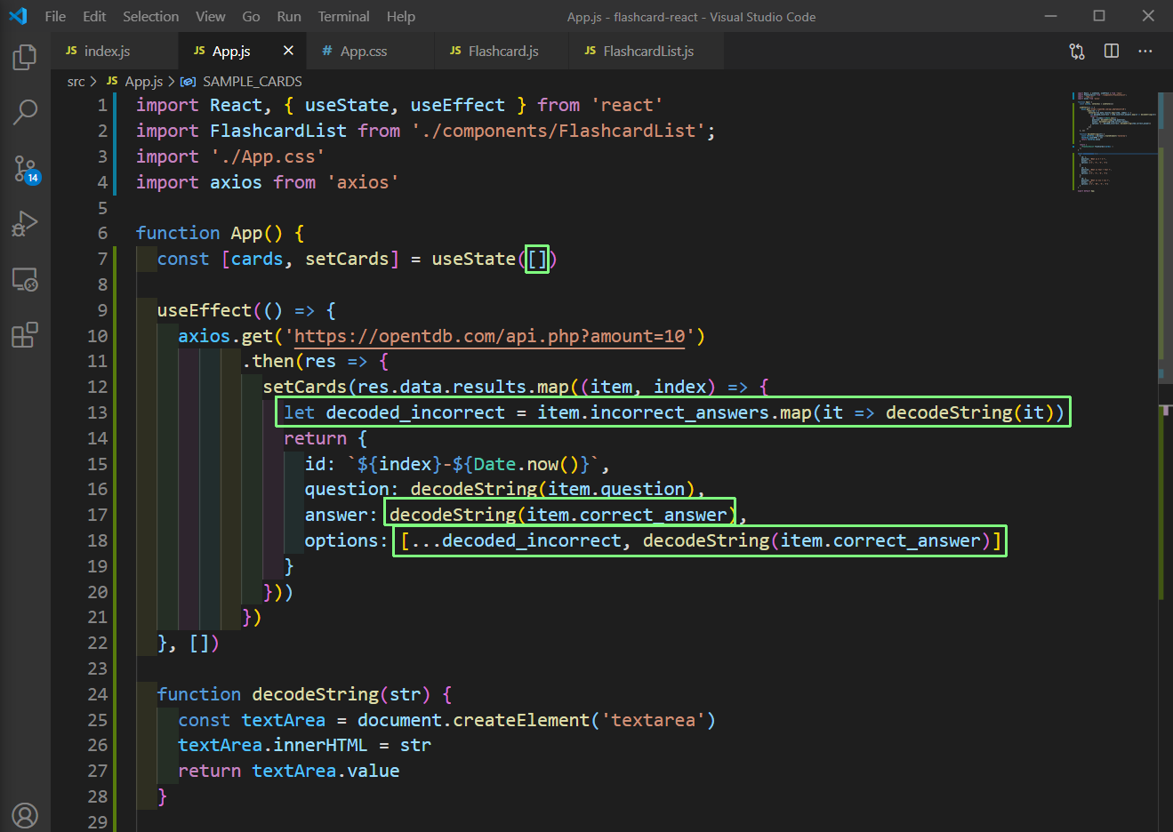Open Source Control view with 14 changes

click(26, 169)
